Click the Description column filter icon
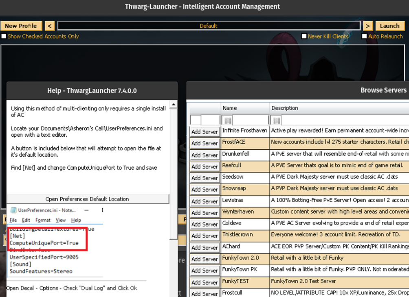 (277, 120)
